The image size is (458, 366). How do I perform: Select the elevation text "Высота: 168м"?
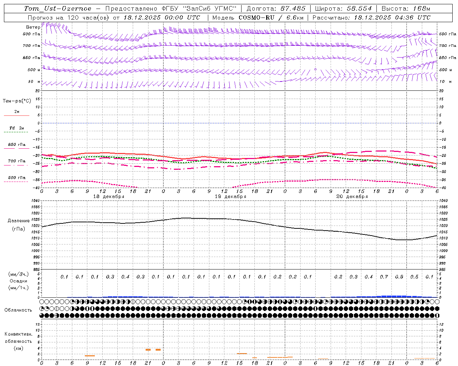406,9
